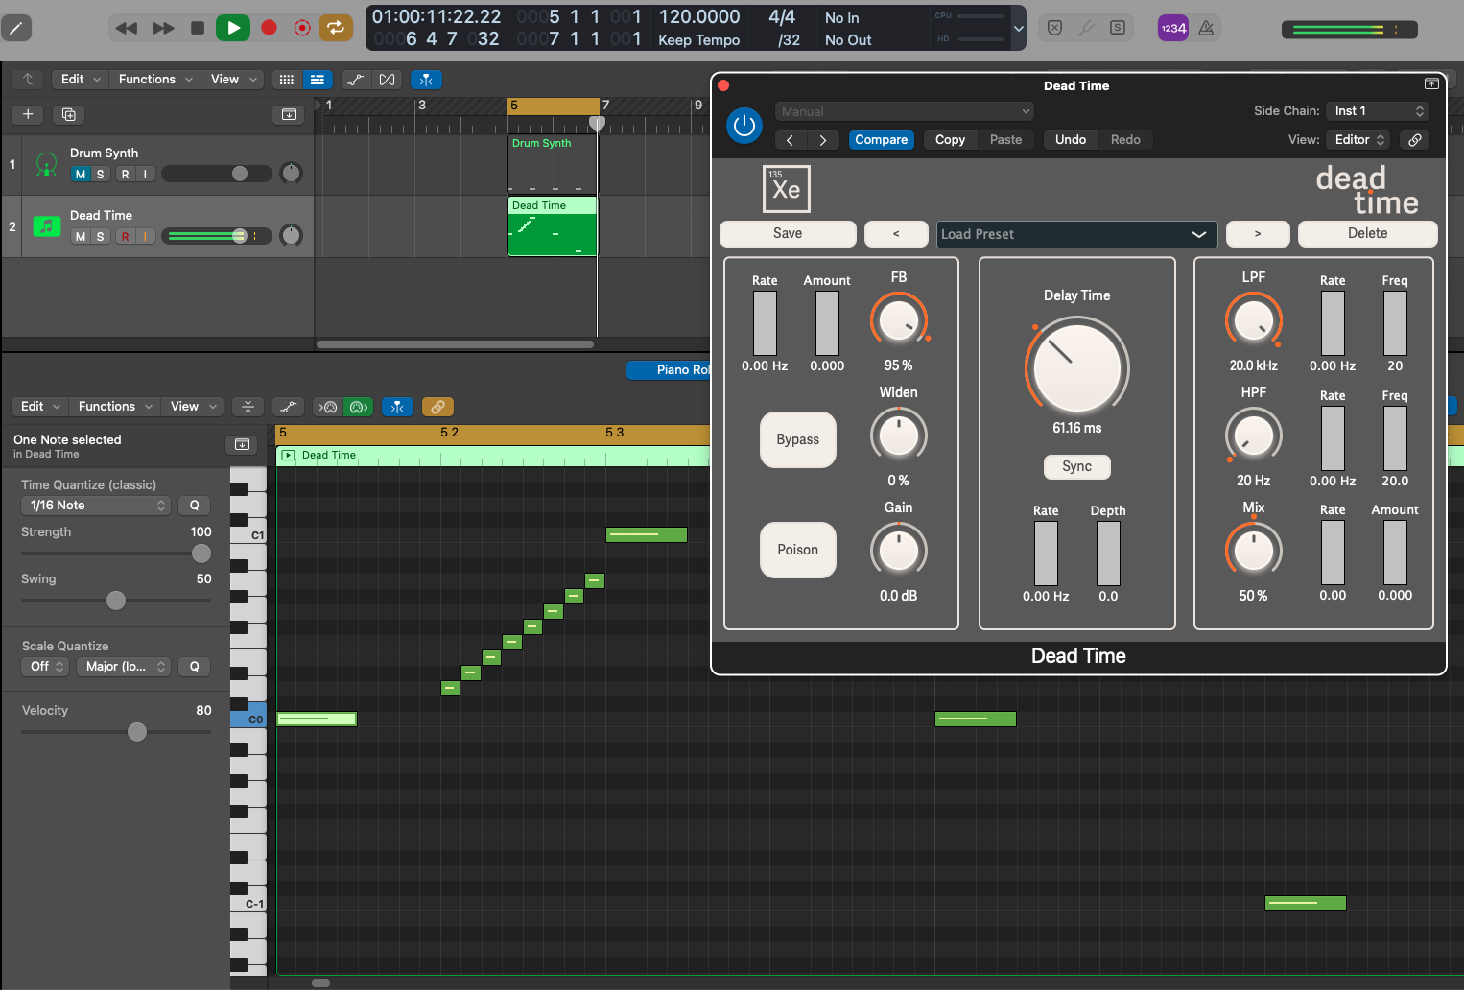Toggle Flex icon in tracks toolbar
The image size is (1464, 990).
point(387,80)
